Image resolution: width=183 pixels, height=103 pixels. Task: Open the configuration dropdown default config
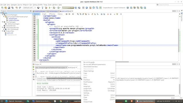29,8
